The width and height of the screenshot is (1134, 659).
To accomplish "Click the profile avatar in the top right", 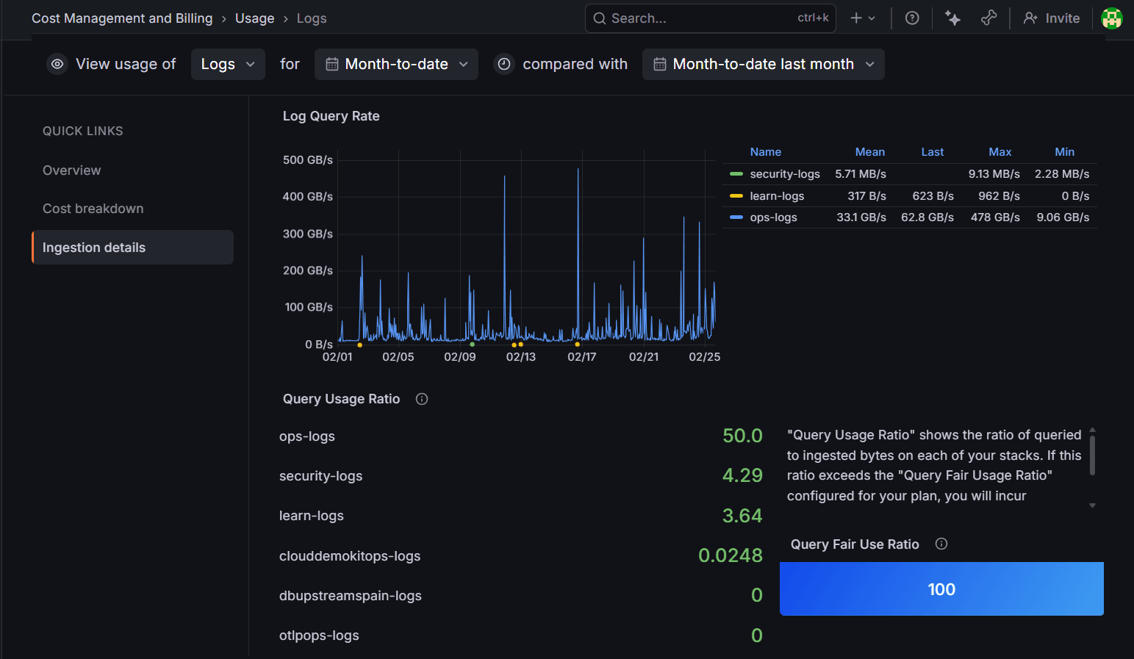I will [1112, 18].
